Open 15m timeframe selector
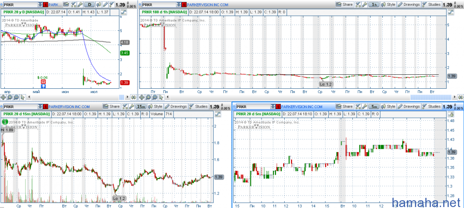Screen dimensions: 464x208 click(142, 106)
